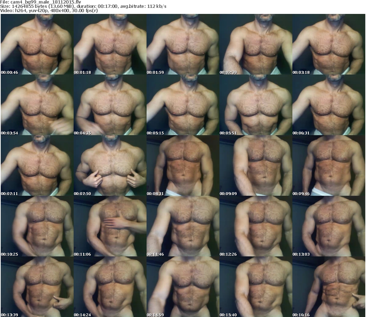Choose the 00:13:03 thumbnail
366x317 pixels.
point(329,226)
